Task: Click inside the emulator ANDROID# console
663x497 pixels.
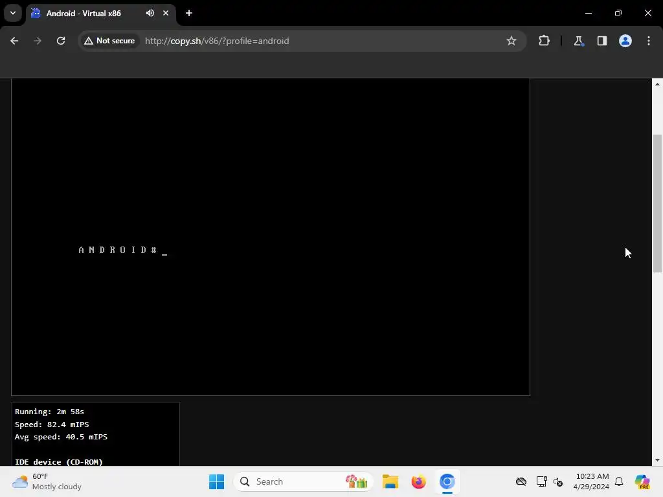Action: [x=271, y=237]
